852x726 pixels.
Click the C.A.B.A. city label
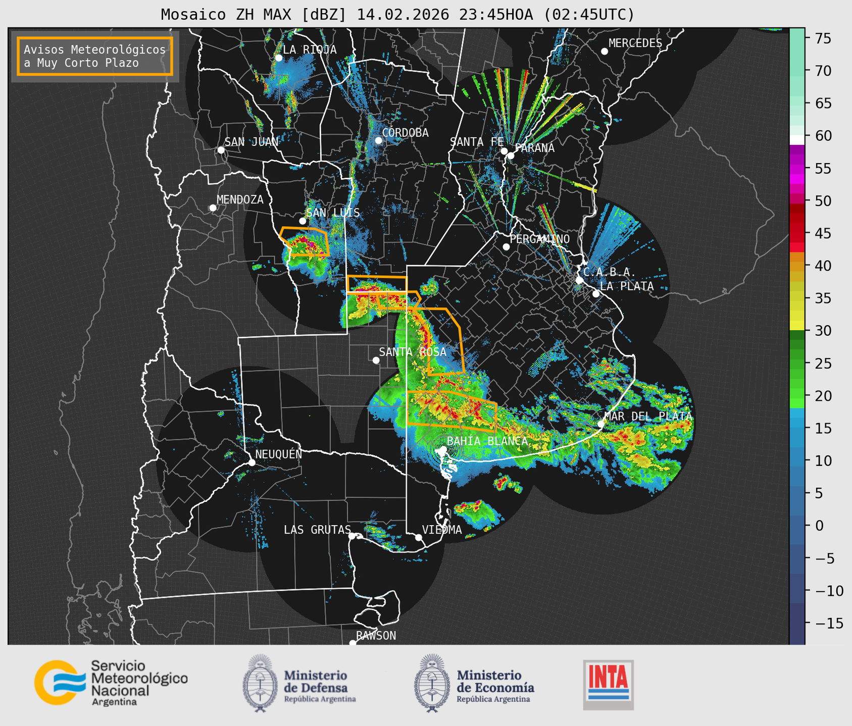(x=609, y=272)
